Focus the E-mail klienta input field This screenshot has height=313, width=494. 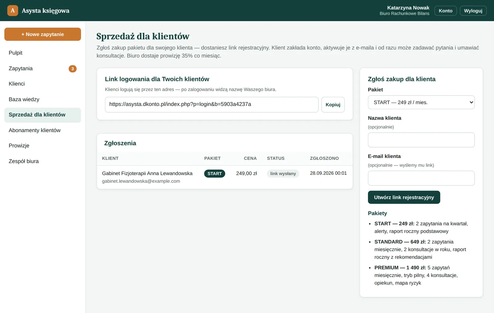tap(421, 178)
